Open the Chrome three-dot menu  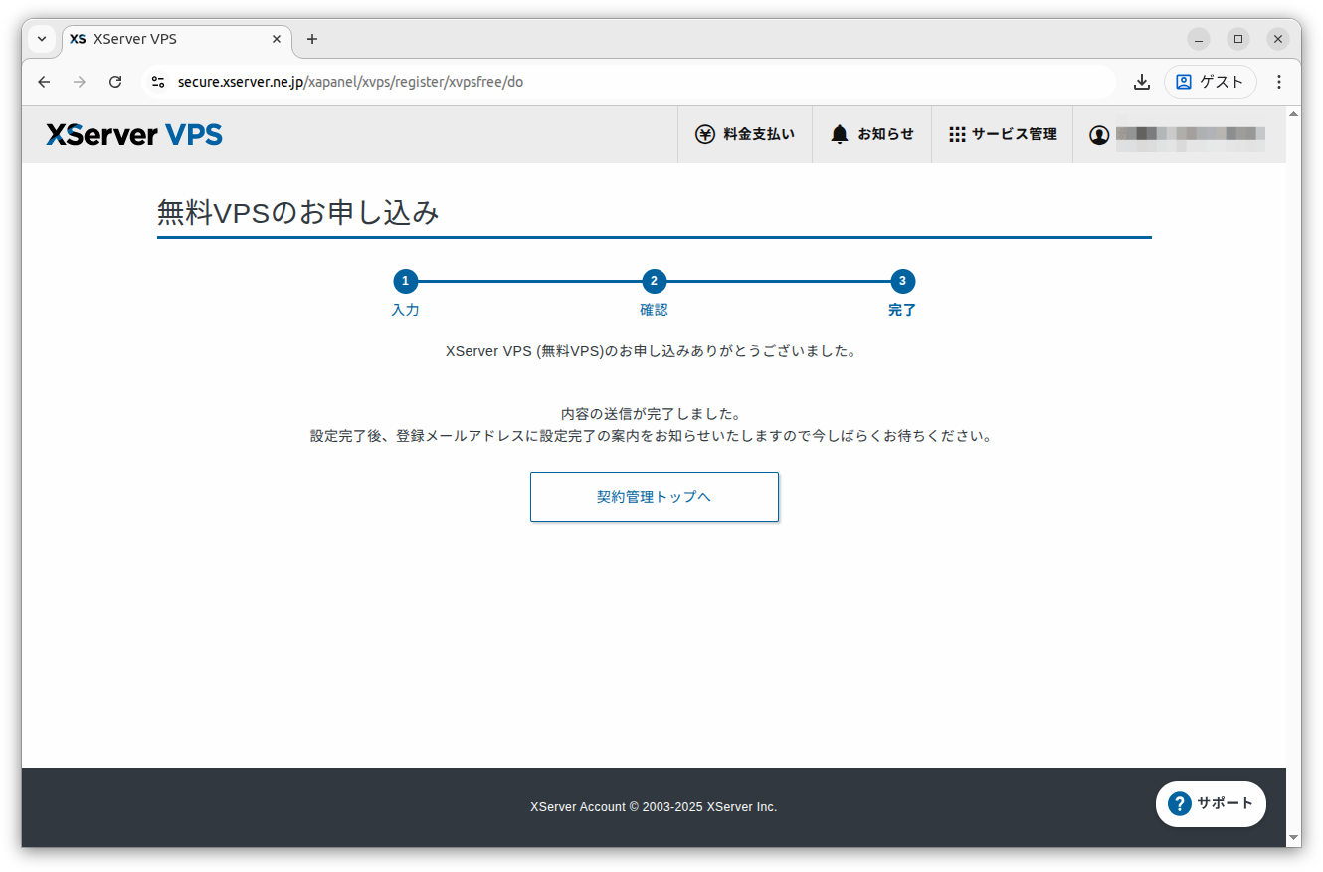pos(1279,82)
